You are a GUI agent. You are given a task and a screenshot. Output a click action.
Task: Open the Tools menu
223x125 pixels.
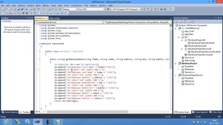(x=67, y=6)
